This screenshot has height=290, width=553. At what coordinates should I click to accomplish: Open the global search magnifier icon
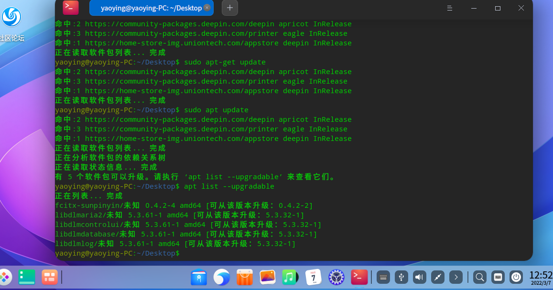coord(480,277)
